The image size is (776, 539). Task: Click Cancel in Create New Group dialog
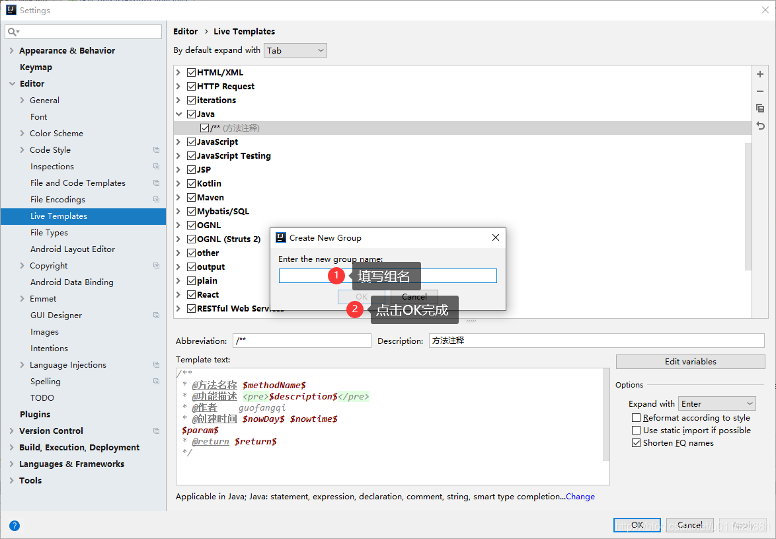414,297
